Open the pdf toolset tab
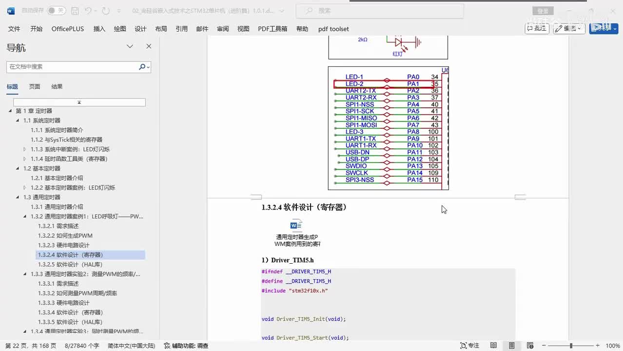Screen dimensions: 623x351 pyautogui.click(x=333, y=29)
